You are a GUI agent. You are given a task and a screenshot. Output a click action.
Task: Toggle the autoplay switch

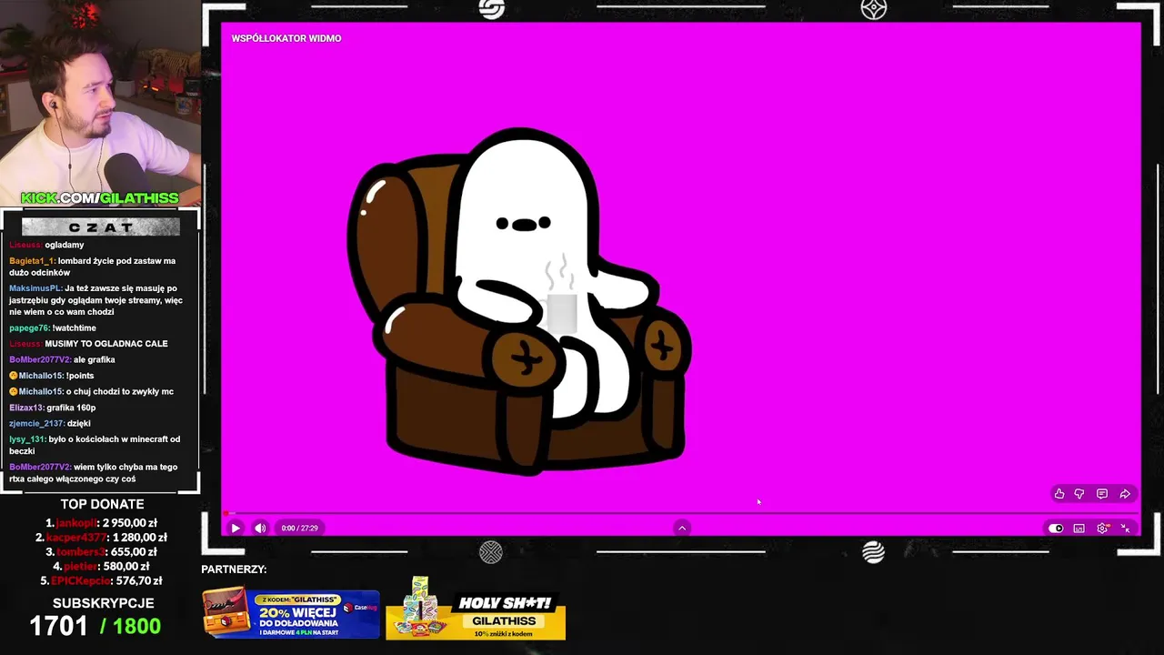point(1056,528)
